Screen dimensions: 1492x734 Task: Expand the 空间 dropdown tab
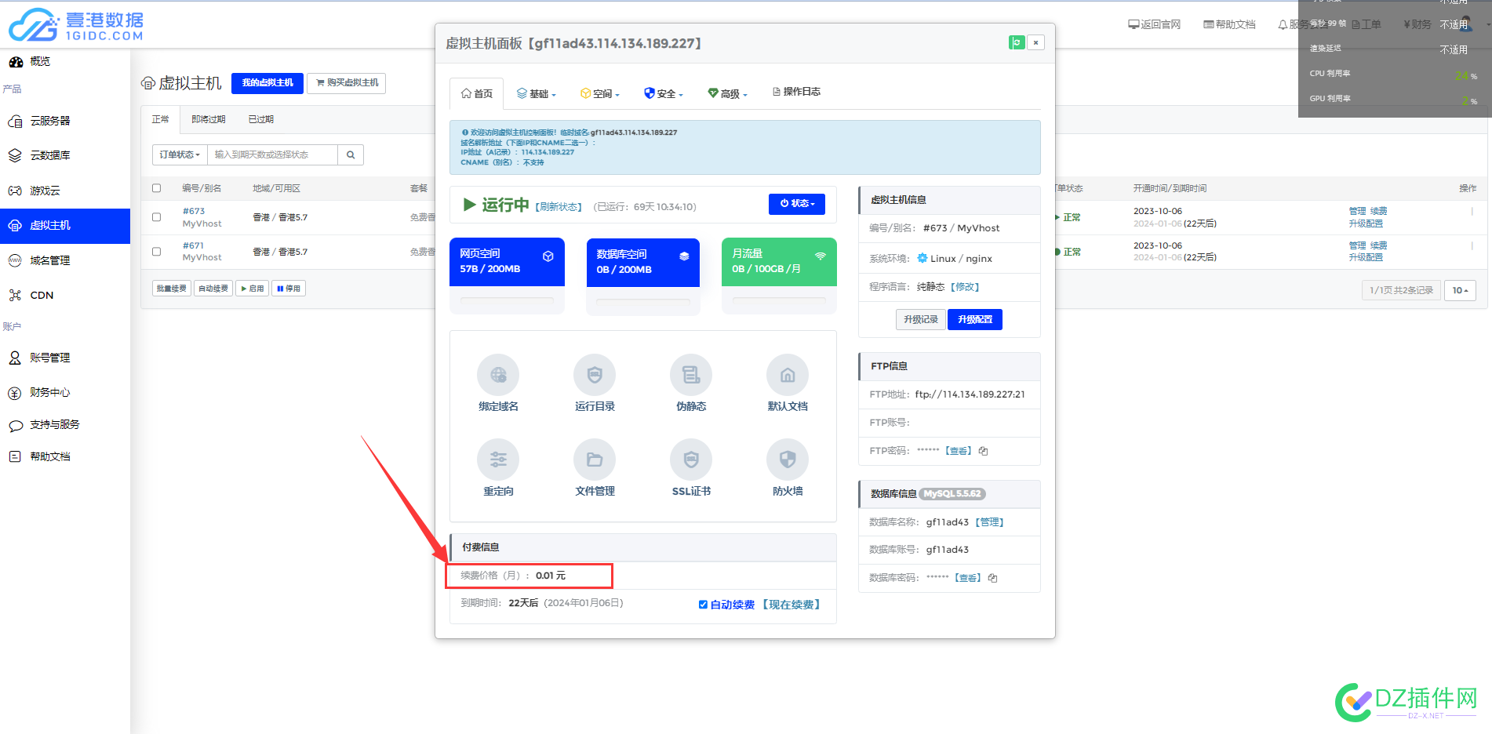pos(600,94)
